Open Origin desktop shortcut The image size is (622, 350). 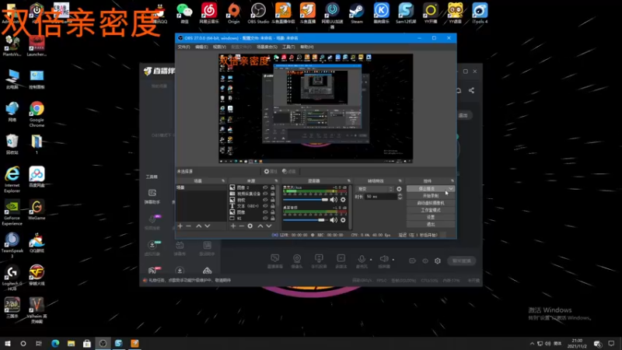(234, 13)
